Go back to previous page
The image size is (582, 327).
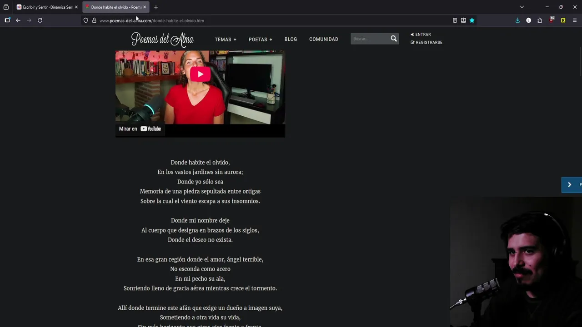[18, 20]
